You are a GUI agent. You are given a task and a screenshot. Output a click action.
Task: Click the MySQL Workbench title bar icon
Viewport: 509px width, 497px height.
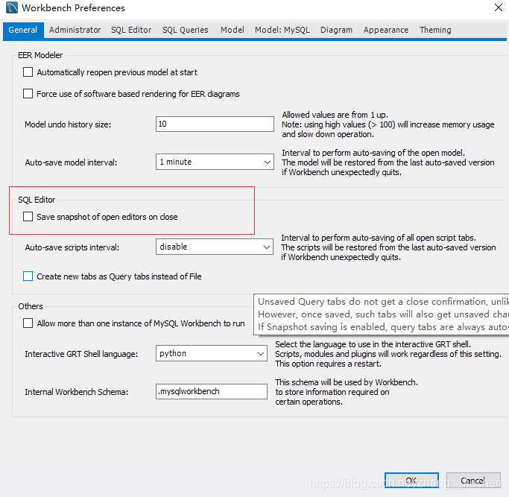[x=12, y=7]
